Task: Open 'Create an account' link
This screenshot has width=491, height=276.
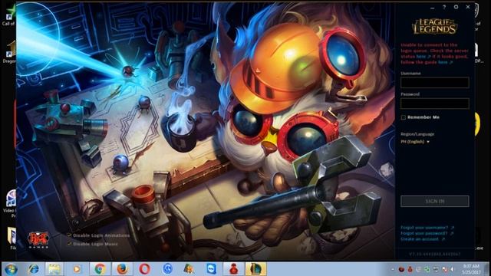Action: pyautogui.click(x=423, y=239)
